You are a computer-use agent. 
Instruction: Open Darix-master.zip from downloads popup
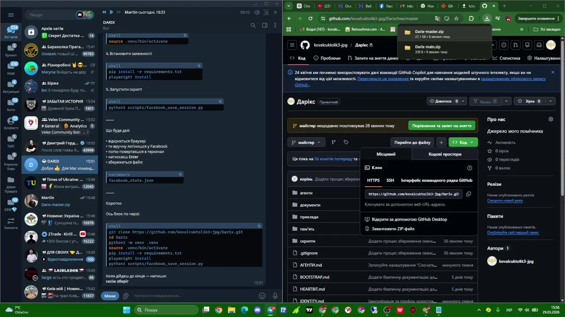444,34
